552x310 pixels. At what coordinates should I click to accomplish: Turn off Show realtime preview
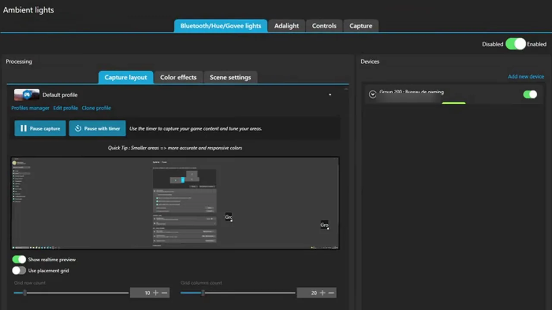click(x=19, y=260)
